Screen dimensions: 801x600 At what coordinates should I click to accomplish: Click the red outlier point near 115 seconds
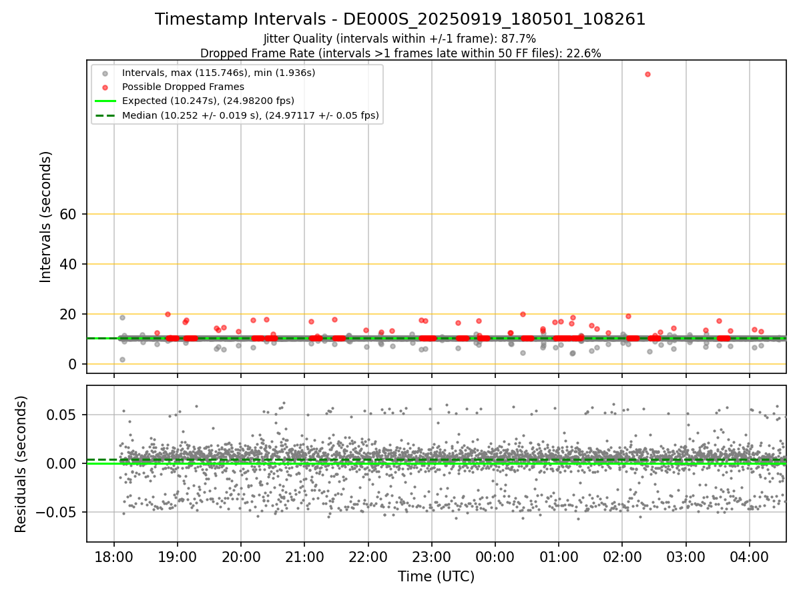point(647,74)
